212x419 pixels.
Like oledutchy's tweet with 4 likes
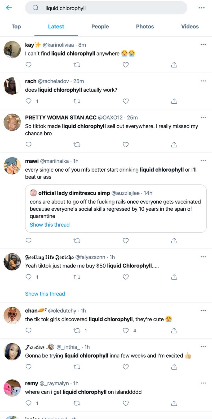(126, 331)
